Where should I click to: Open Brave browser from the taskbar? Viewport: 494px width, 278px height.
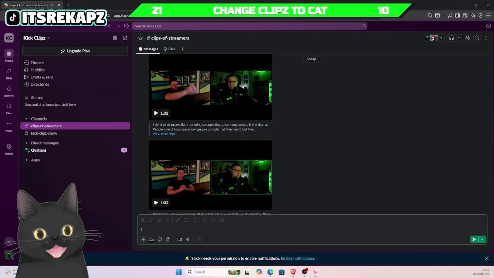pyautogui.click(x=293, y=272)
